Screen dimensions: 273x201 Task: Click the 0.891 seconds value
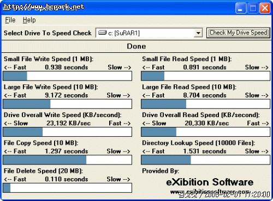tap(205, 68)
